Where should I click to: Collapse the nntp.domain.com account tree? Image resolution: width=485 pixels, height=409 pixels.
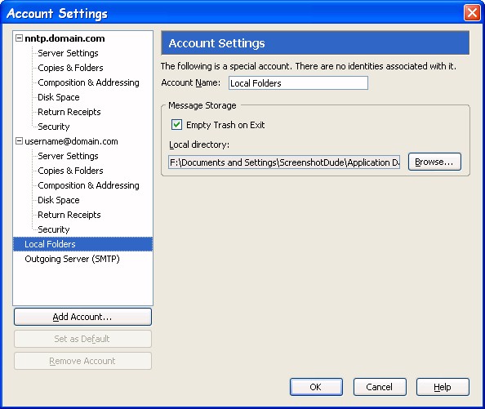19,38
